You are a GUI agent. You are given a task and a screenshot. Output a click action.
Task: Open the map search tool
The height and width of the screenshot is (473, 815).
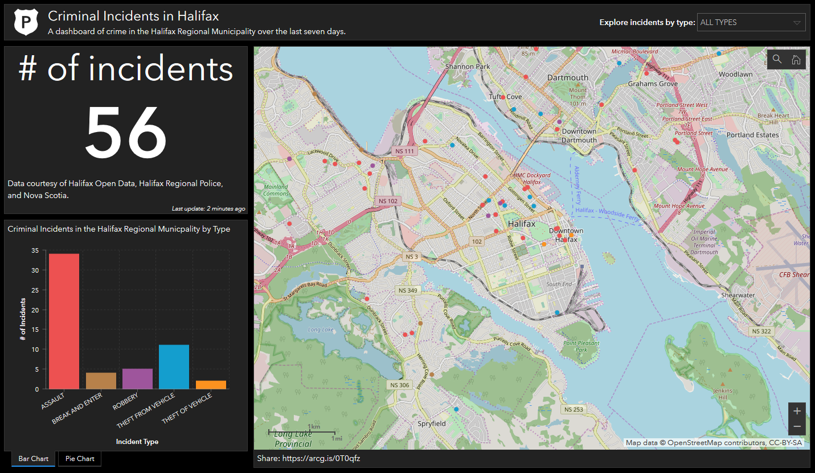point(777,59)
